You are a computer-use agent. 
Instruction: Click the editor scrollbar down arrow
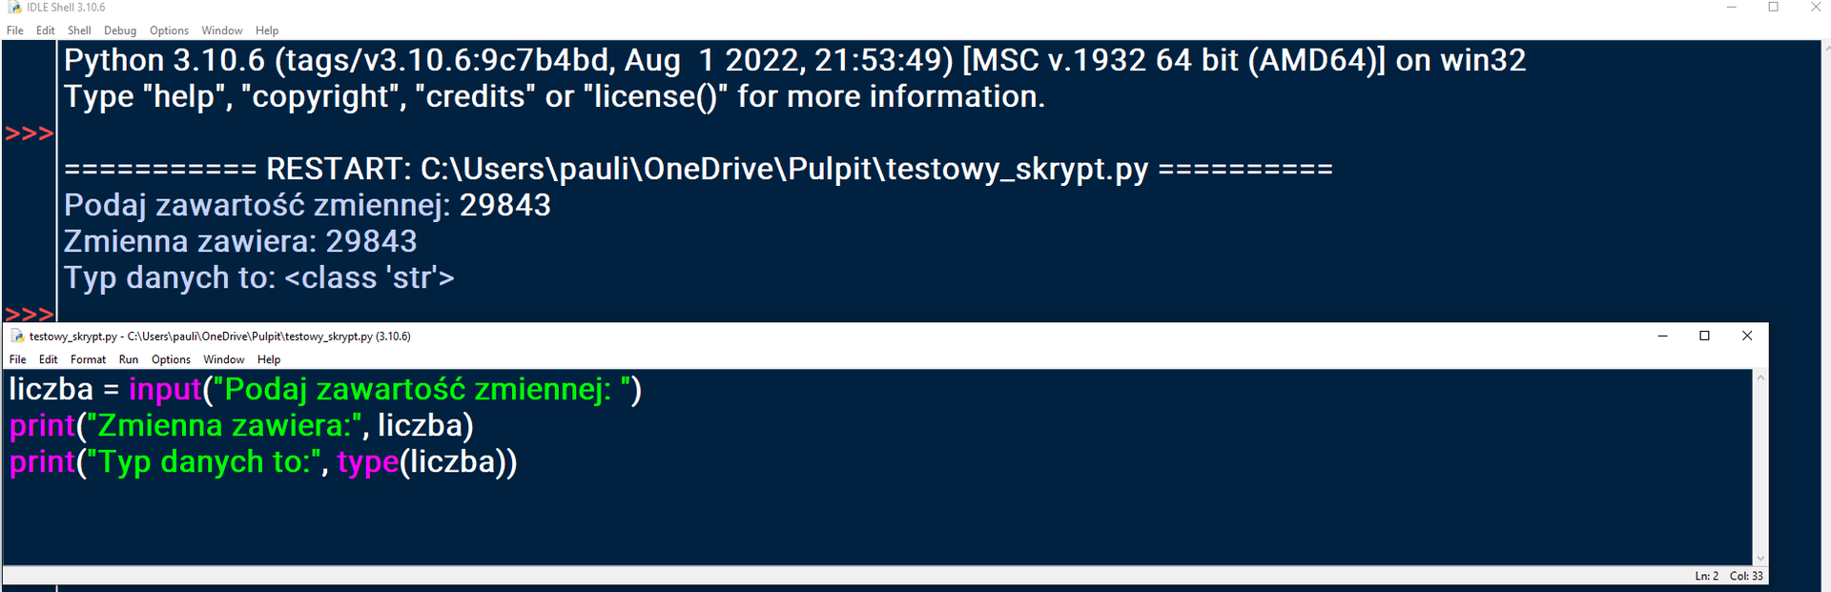pyautogui.click(x=1760, y=559)
